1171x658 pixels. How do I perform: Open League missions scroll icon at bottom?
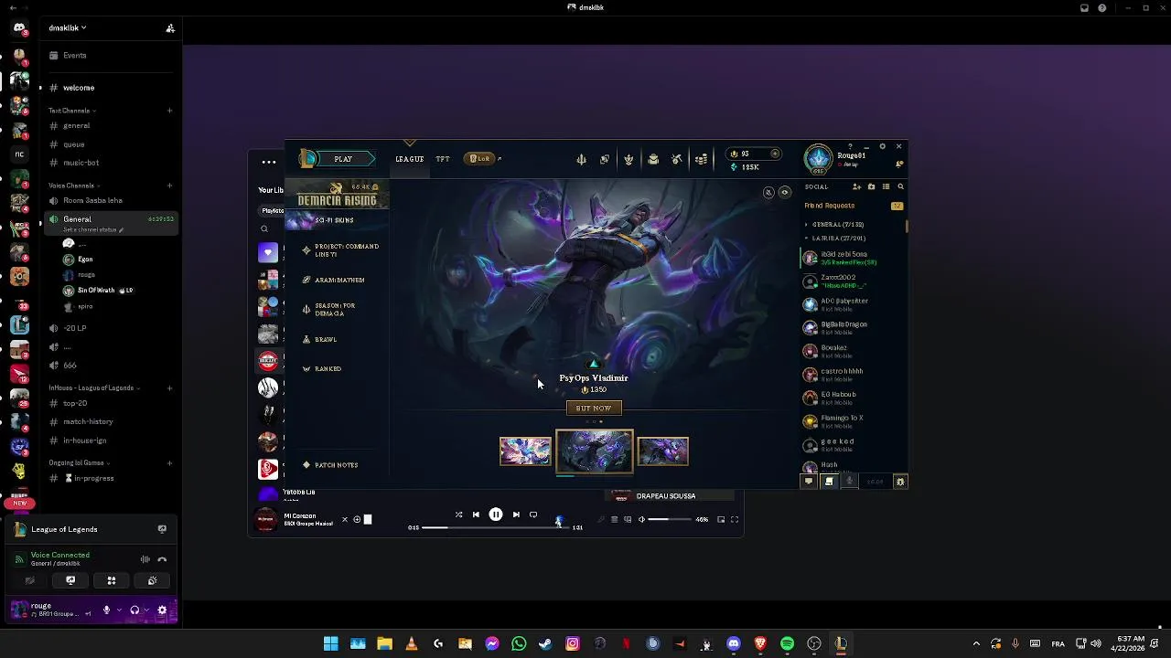pos(830,482)
